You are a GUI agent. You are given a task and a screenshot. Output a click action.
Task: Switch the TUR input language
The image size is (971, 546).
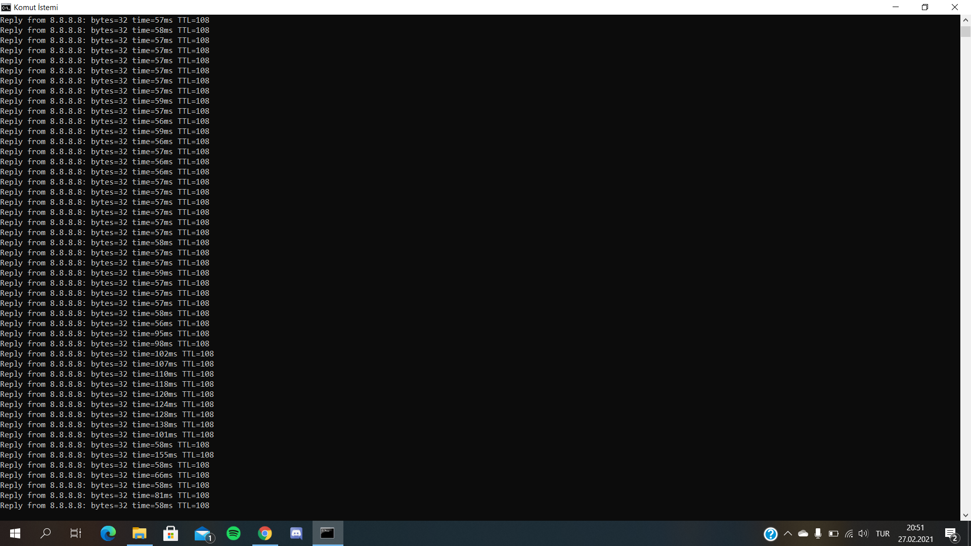[x=882, y=533]
